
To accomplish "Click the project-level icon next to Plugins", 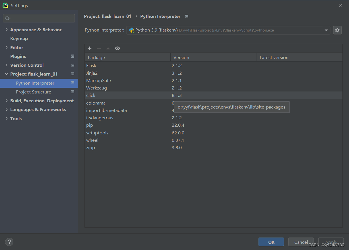I will click(x=73, y=56).
